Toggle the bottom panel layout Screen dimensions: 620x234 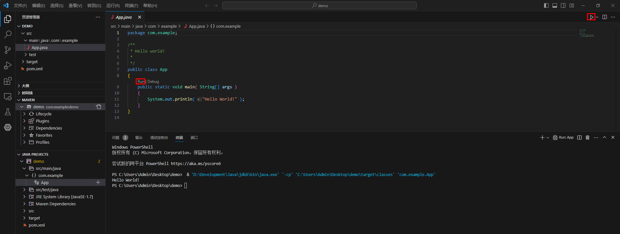[x=555, y=5]
